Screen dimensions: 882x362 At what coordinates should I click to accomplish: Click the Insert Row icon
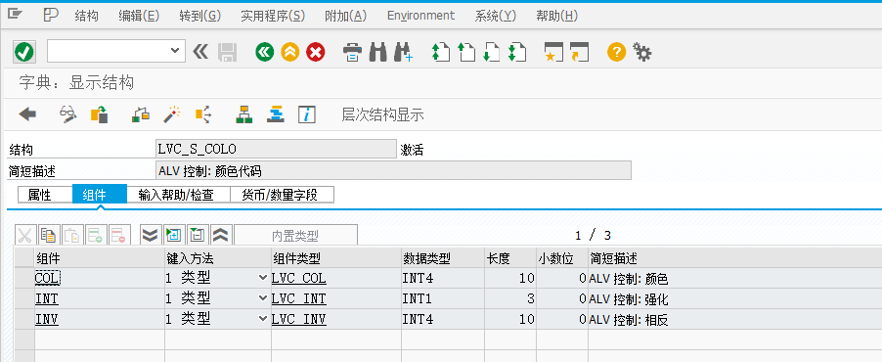(97, 235)
